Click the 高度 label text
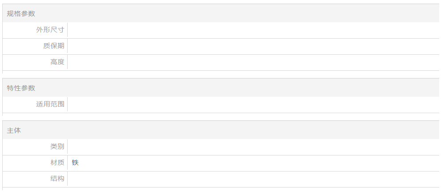Screen dimensions: 441x192 [x=57, y=62]
